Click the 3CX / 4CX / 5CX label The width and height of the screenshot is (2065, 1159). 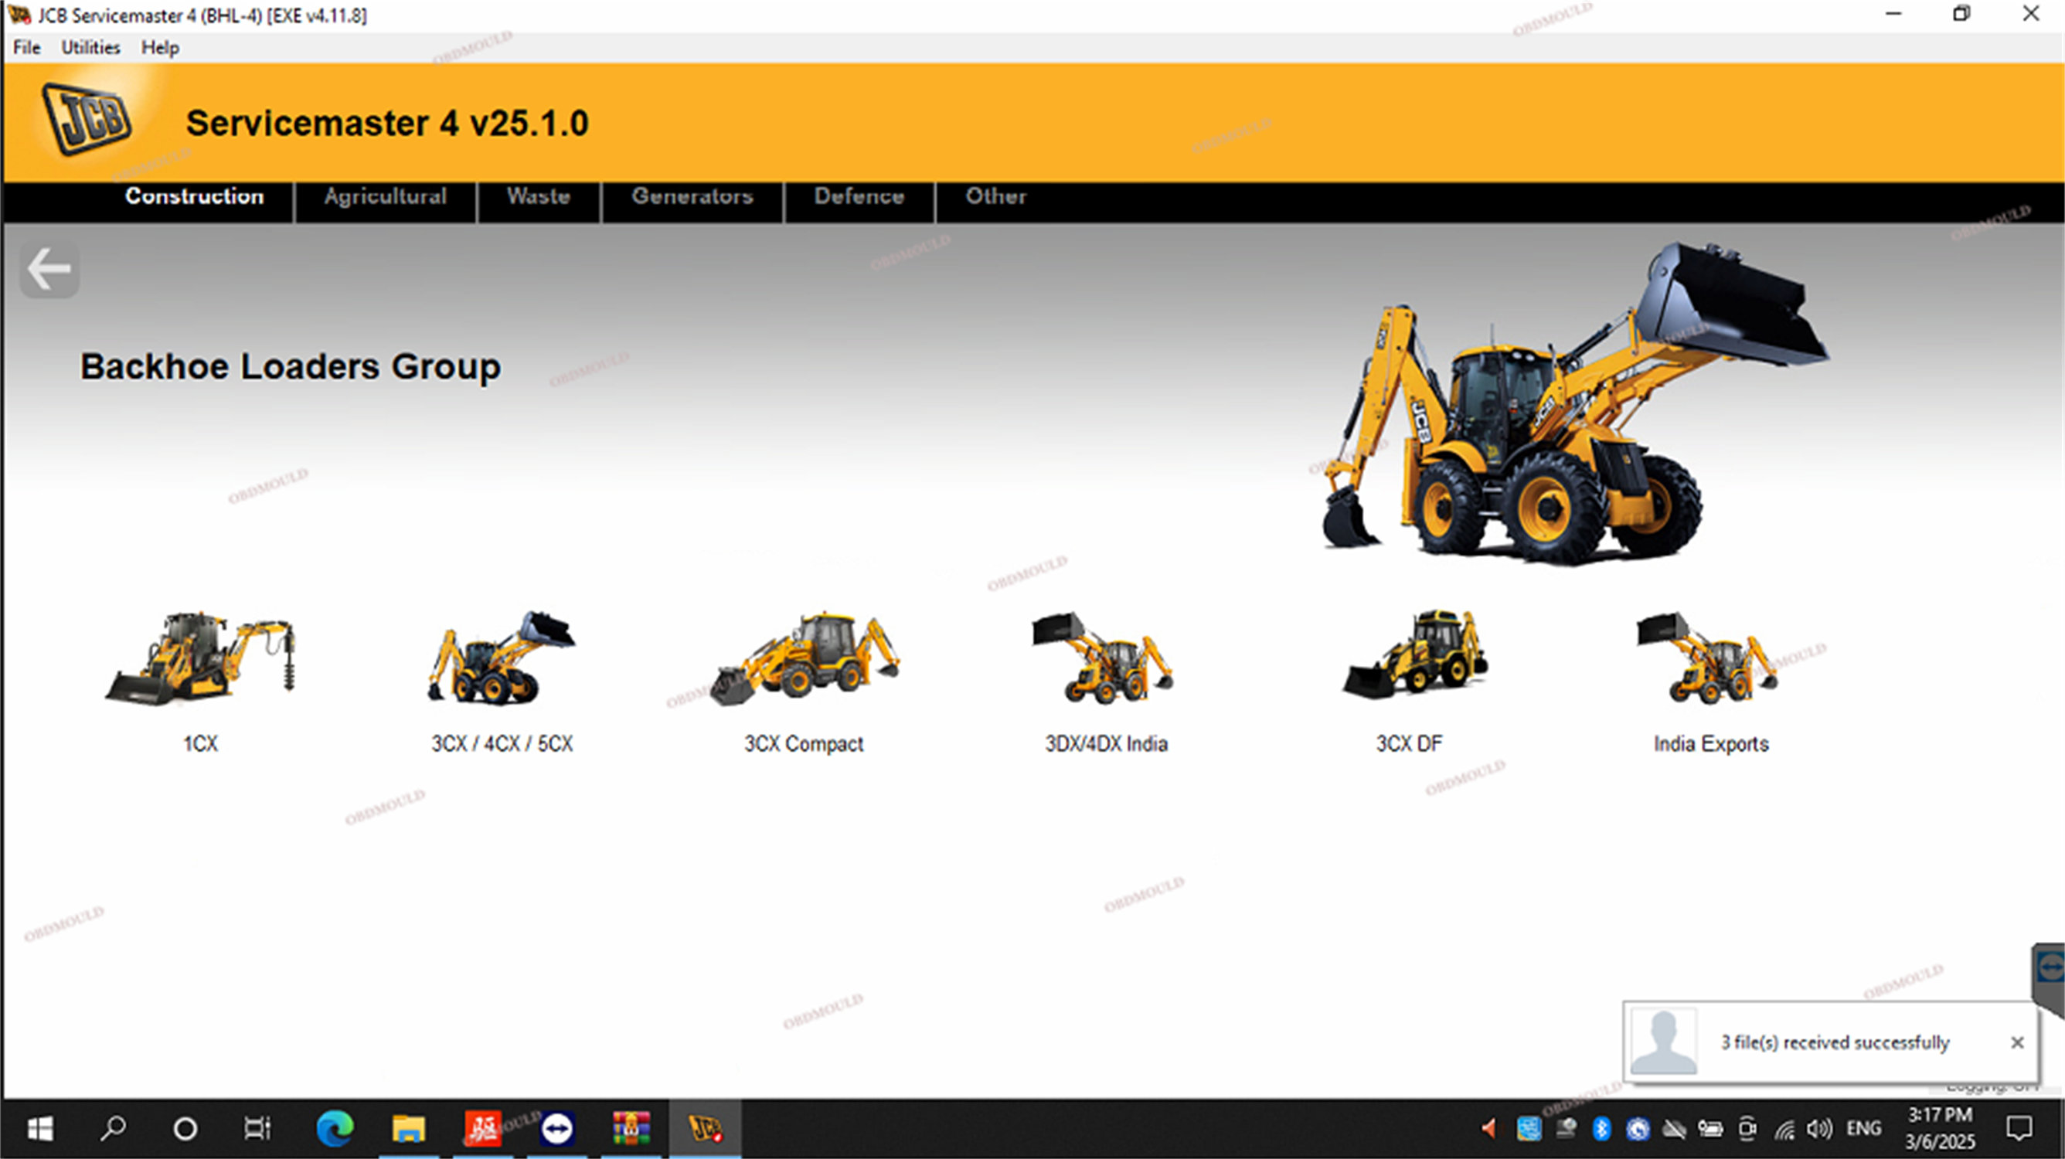(x=502, y=744)
